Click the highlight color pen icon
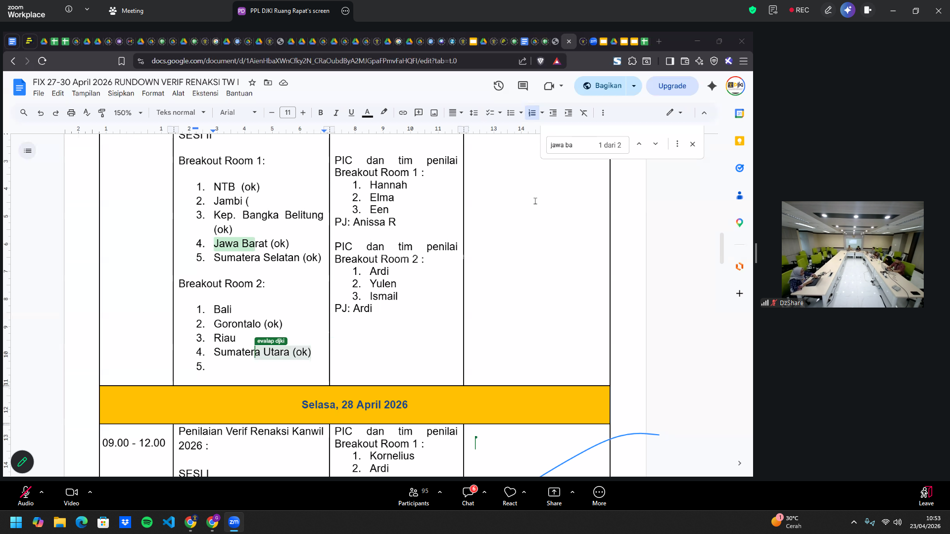950x534 pixels. tap(383, 112)
